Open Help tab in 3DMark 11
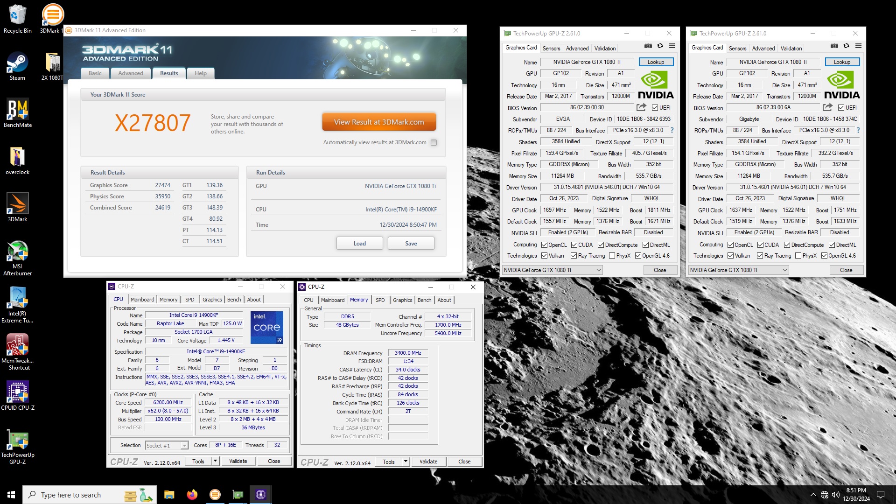The width and height of the screenshot is (896, 504). [x=201, y=73]
